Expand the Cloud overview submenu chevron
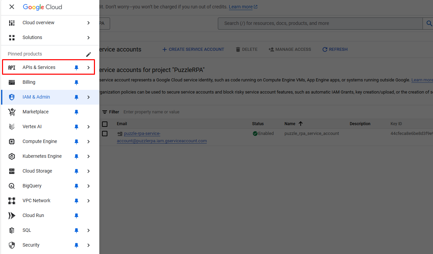Image resolution: width=433 pixels, height=254 pixels. 89,23
